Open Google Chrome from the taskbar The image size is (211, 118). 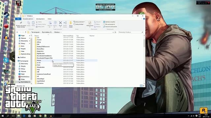click(40, 116)
